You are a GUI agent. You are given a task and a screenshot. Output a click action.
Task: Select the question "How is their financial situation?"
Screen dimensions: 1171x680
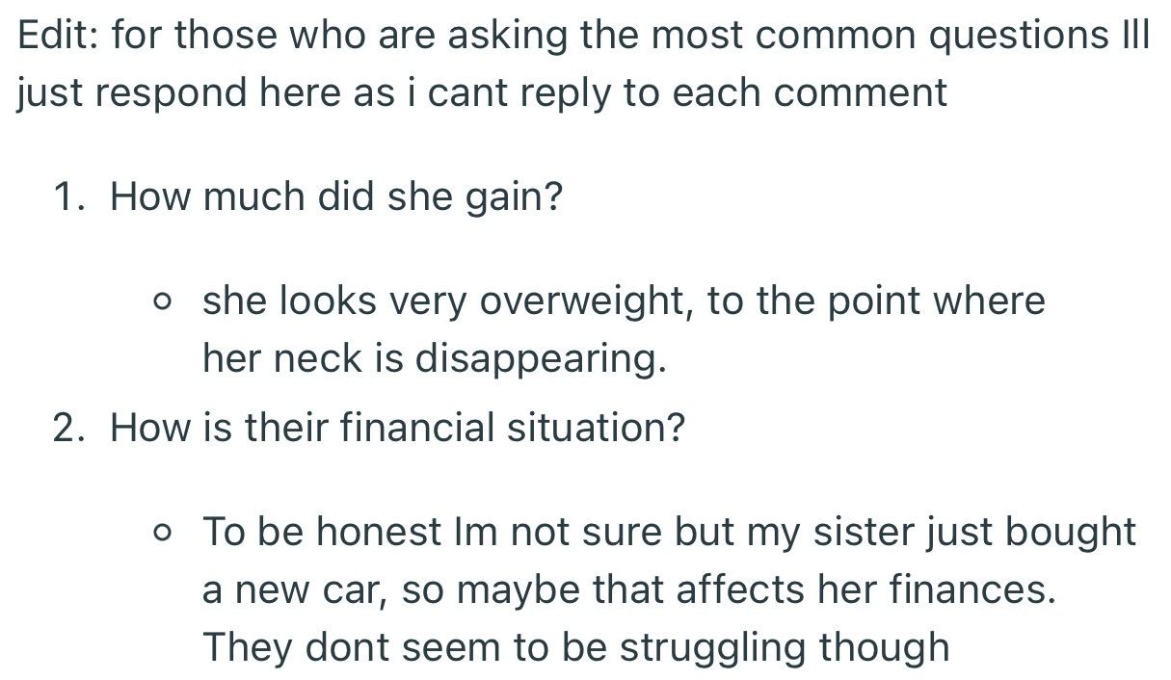397,428
